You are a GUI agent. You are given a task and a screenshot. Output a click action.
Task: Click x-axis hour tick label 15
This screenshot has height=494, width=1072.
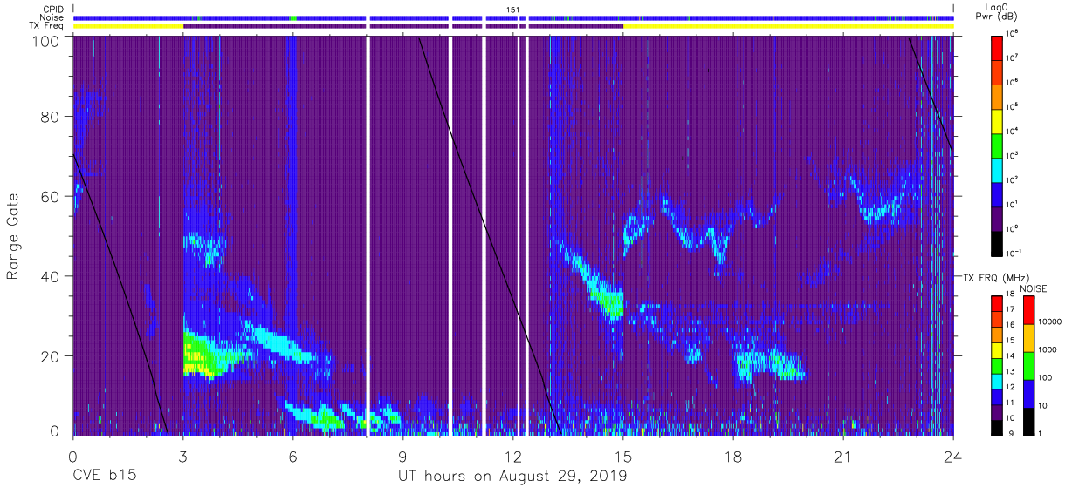(623, 456)
